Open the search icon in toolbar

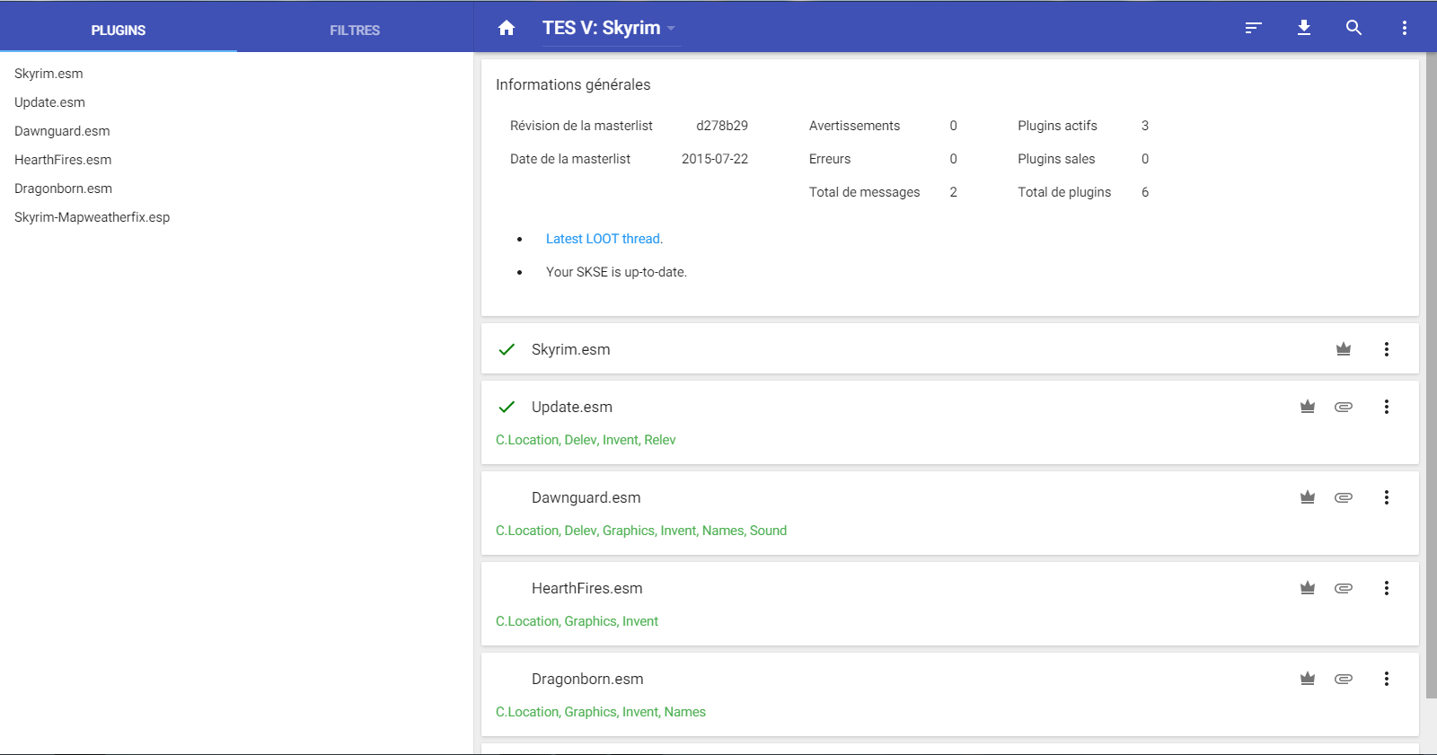click(1353, 28)
